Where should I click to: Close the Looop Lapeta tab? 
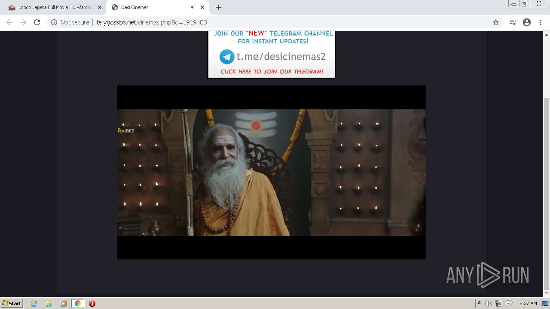[x=99, y=7]
